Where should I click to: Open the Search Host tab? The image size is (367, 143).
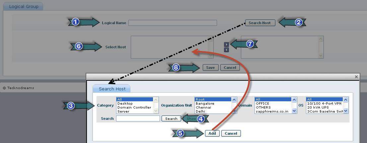[x=112, y=89]
